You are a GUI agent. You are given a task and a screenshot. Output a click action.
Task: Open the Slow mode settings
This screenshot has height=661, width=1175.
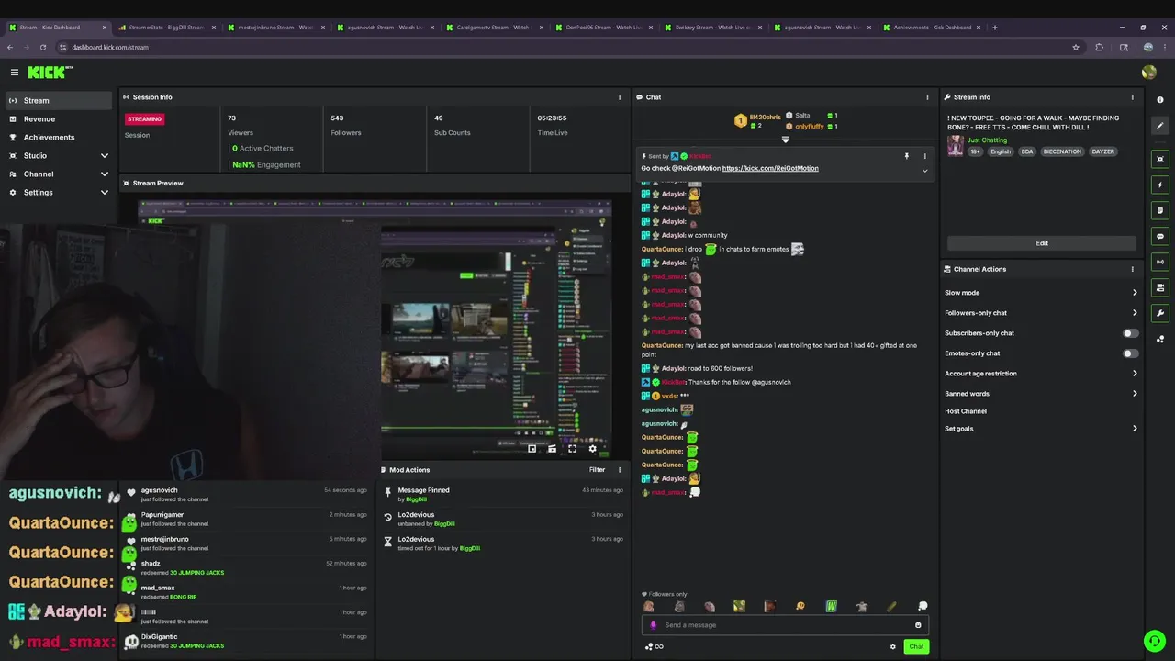[1041, 293]
